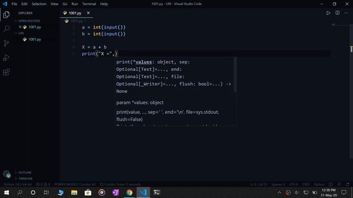This screenshot has width=353, height=198.
Task: Open the Edit menu
Action: [x=24, y=4]
